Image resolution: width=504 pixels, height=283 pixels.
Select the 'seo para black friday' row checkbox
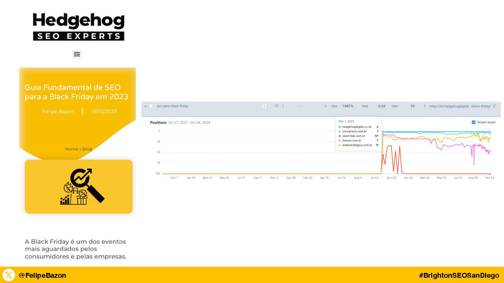[x=151, y=106]
